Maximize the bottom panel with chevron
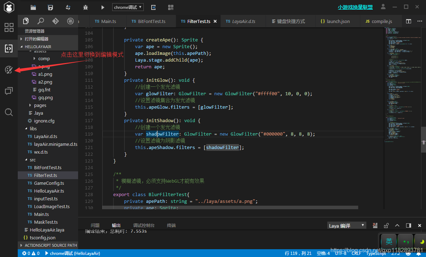This screenshot has height=257, width=426. click(x=397, y=225)
